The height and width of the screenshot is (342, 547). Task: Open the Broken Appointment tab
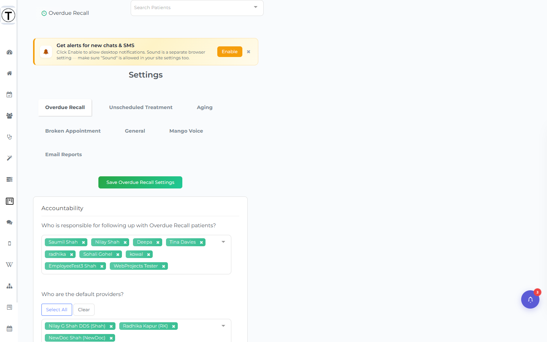73,131
